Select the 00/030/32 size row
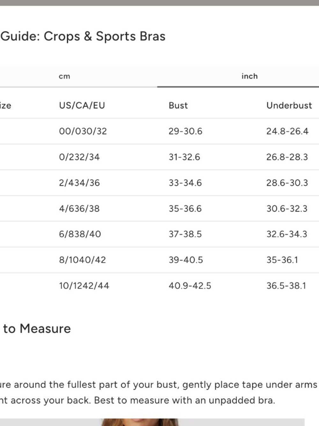 (x=159, y=131)
